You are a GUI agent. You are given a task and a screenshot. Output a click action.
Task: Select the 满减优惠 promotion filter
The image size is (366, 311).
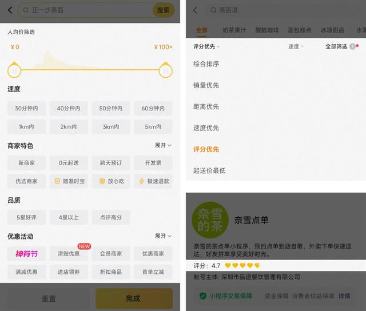click(26, 272)
